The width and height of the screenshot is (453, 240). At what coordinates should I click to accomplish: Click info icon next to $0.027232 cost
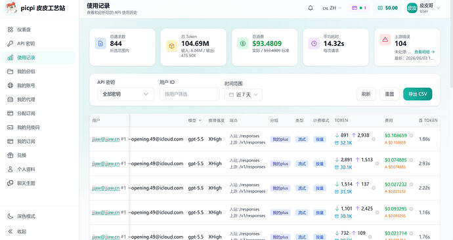click(411, 184)
